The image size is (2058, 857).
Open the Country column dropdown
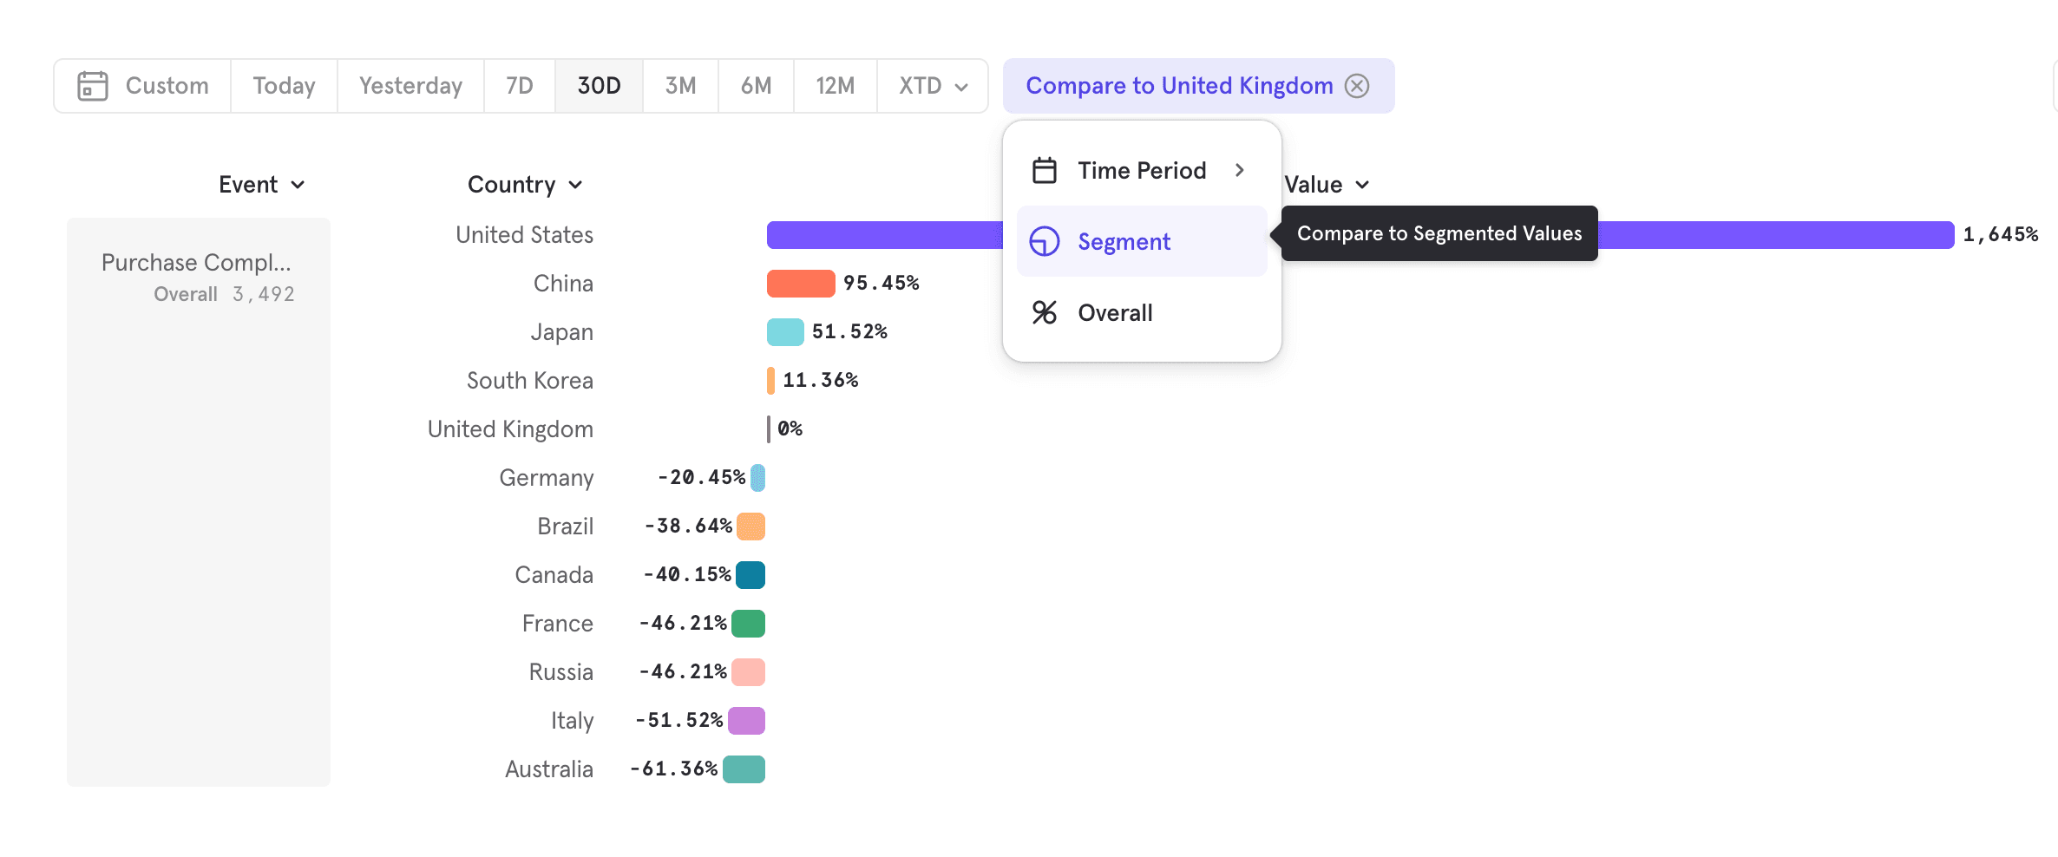coord(525,184)
